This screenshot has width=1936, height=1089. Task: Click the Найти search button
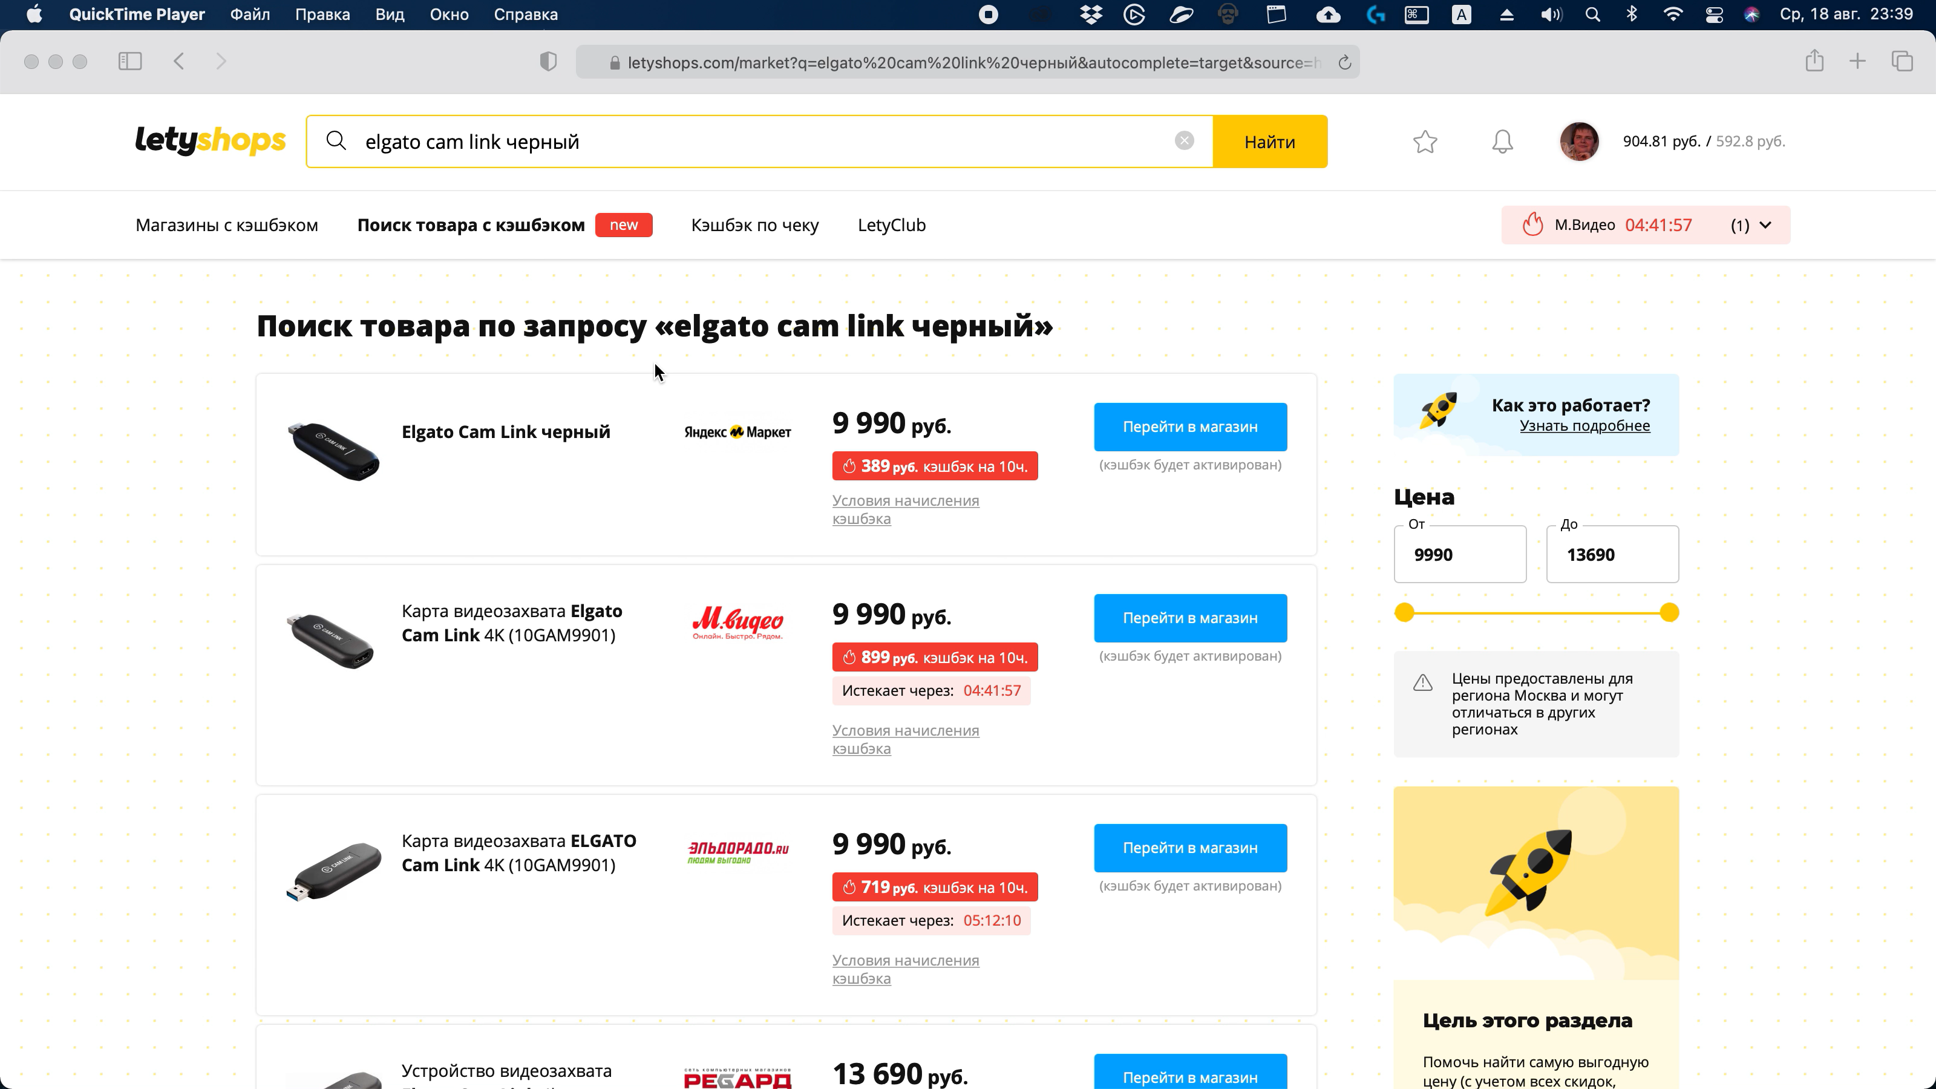click(x=1269, y=142)
